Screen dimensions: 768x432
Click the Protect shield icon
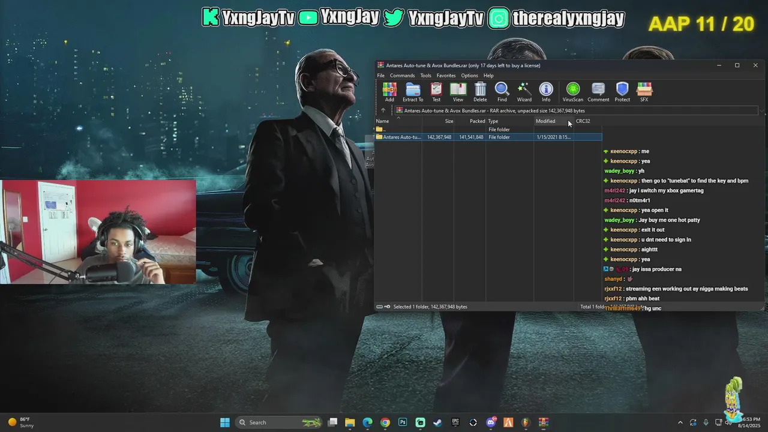[622, 92]
